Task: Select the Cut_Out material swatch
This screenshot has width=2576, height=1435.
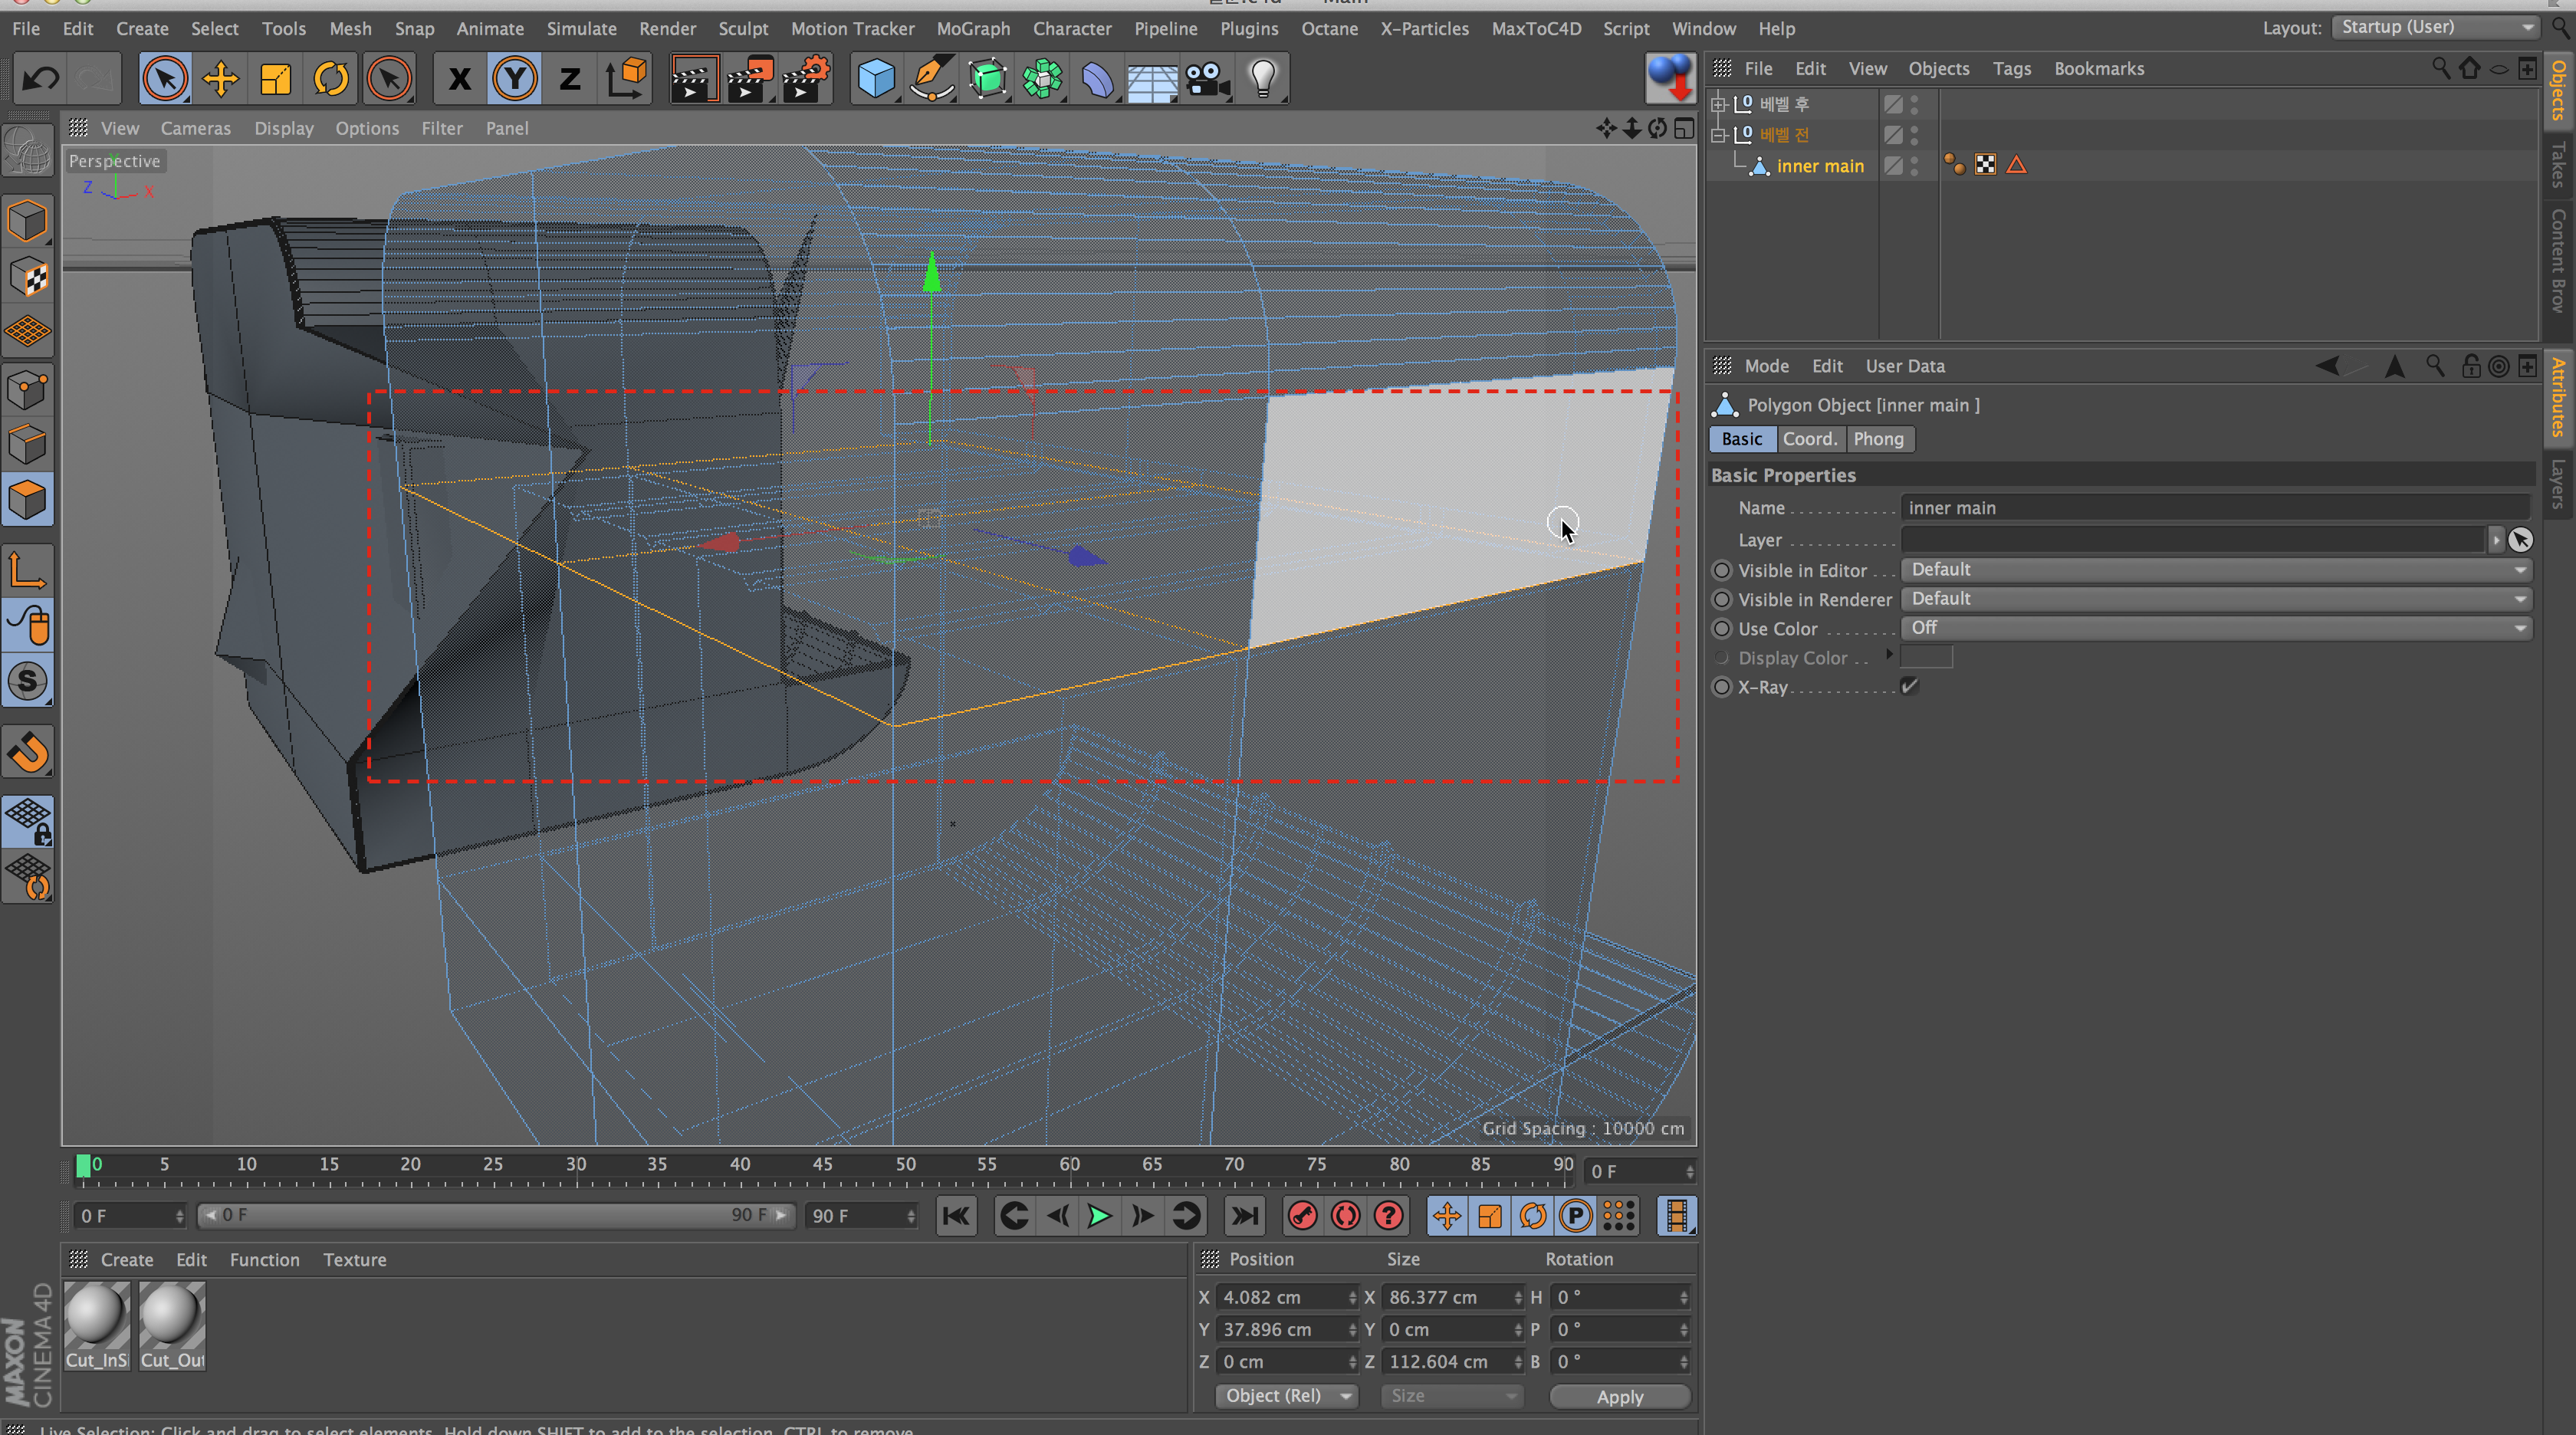Action: click(172, 1326)
